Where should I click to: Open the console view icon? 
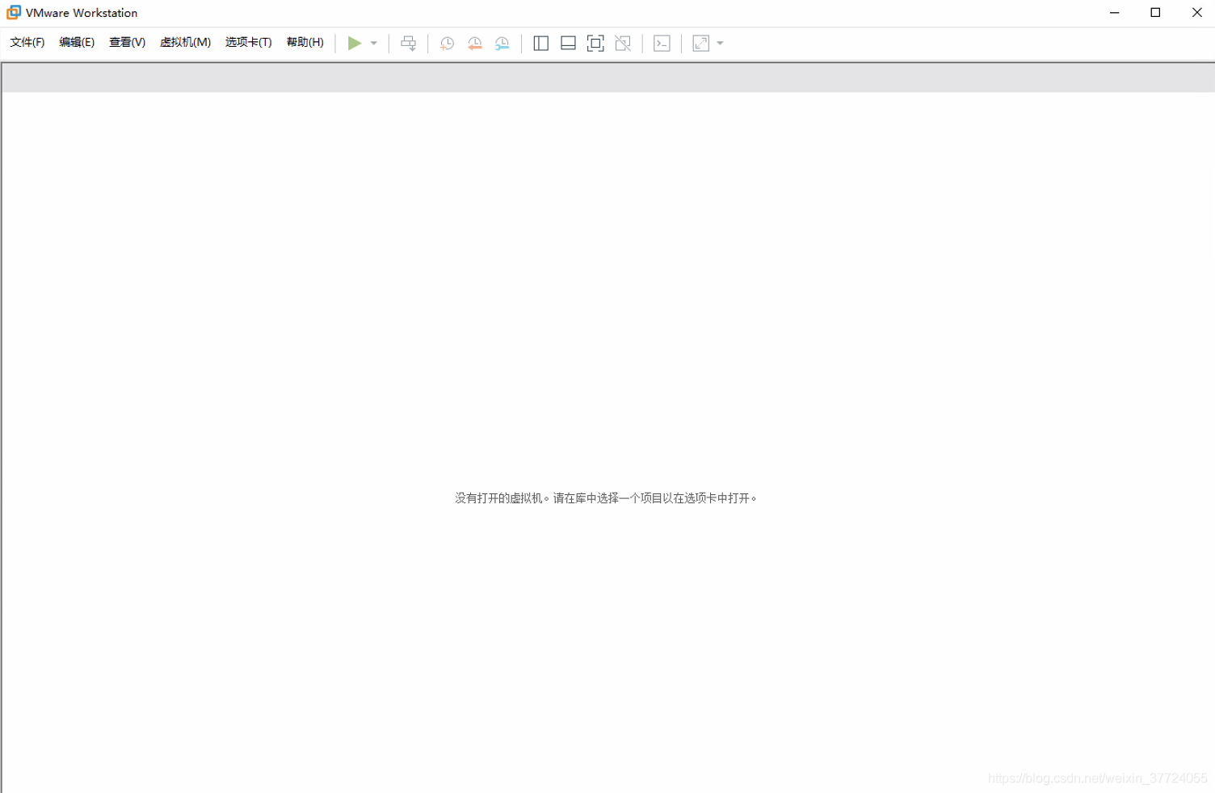tap(662, 44)
